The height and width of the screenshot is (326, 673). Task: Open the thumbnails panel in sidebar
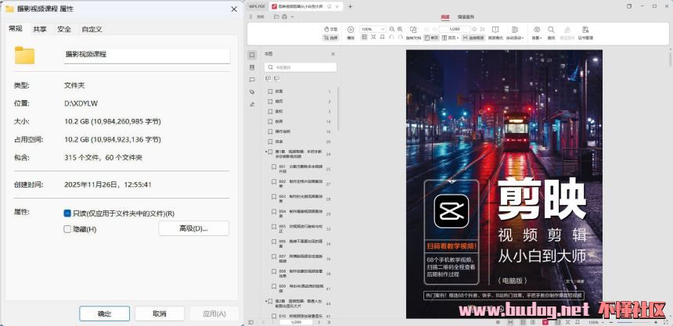coord(252,67)
